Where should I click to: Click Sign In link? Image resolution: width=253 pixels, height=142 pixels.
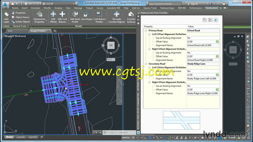[194, 4]
